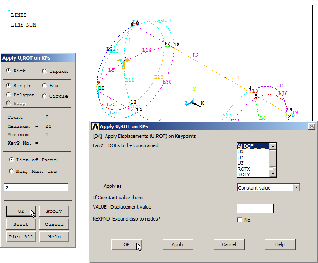318x263 pixels.
Task: Click Cancel in the DK dialog
Action: [x=229, y=244]
